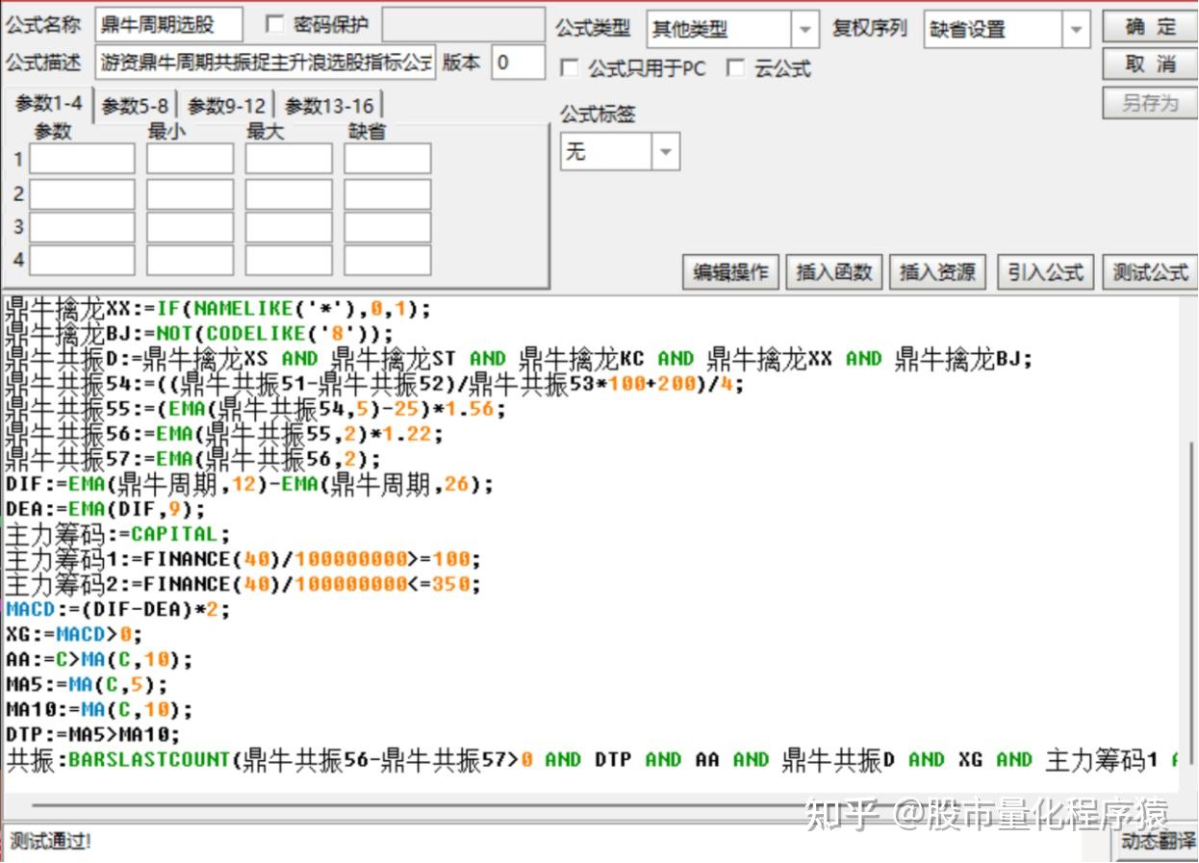This screenshot has height=863, width=1199.
Task: Click the parameter 2 最大 field
Action: (x=288, y=193)
